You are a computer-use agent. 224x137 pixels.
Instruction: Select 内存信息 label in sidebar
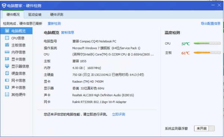[19, 52]
